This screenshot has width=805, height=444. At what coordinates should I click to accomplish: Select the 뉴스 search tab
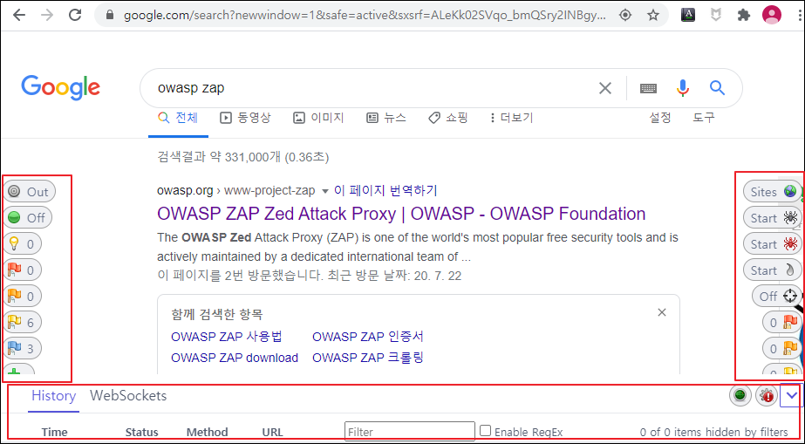coord(386,118)
